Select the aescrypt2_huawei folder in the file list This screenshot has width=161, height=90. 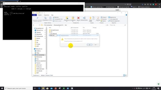pyautogui.click(x=55, y=30)
